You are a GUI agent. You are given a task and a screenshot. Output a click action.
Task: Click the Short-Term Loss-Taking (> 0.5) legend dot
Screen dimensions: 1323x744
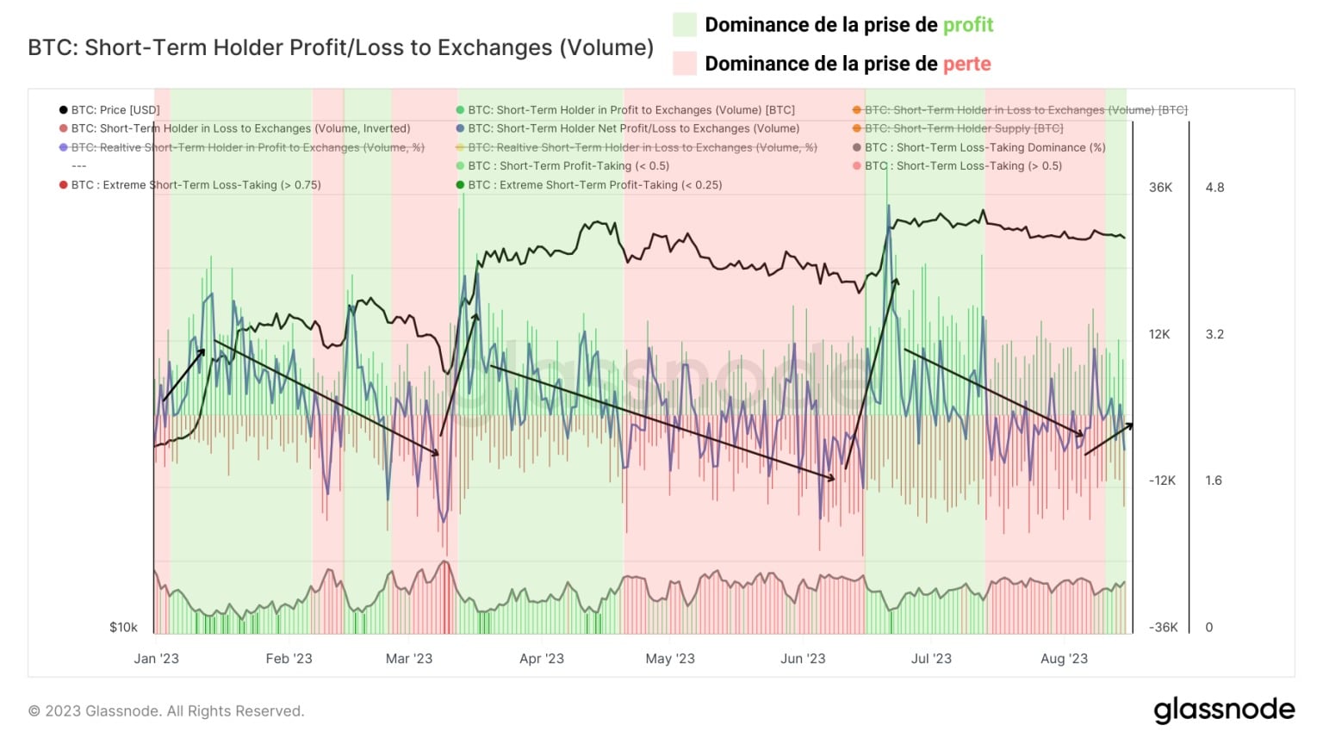[857, 166]
